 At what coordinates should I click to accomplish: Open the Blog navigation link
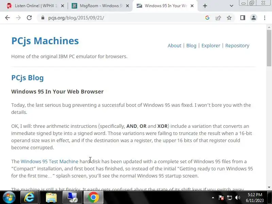[x=191, y=46]
